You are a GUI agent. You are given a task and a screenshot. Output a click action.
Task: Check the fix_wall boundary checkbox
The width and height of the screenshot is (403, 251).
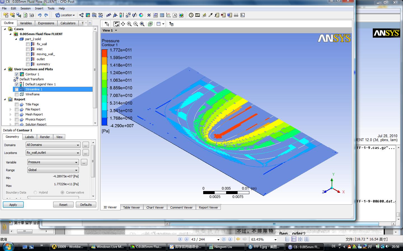pyautogui.click(x=28, y=44)
